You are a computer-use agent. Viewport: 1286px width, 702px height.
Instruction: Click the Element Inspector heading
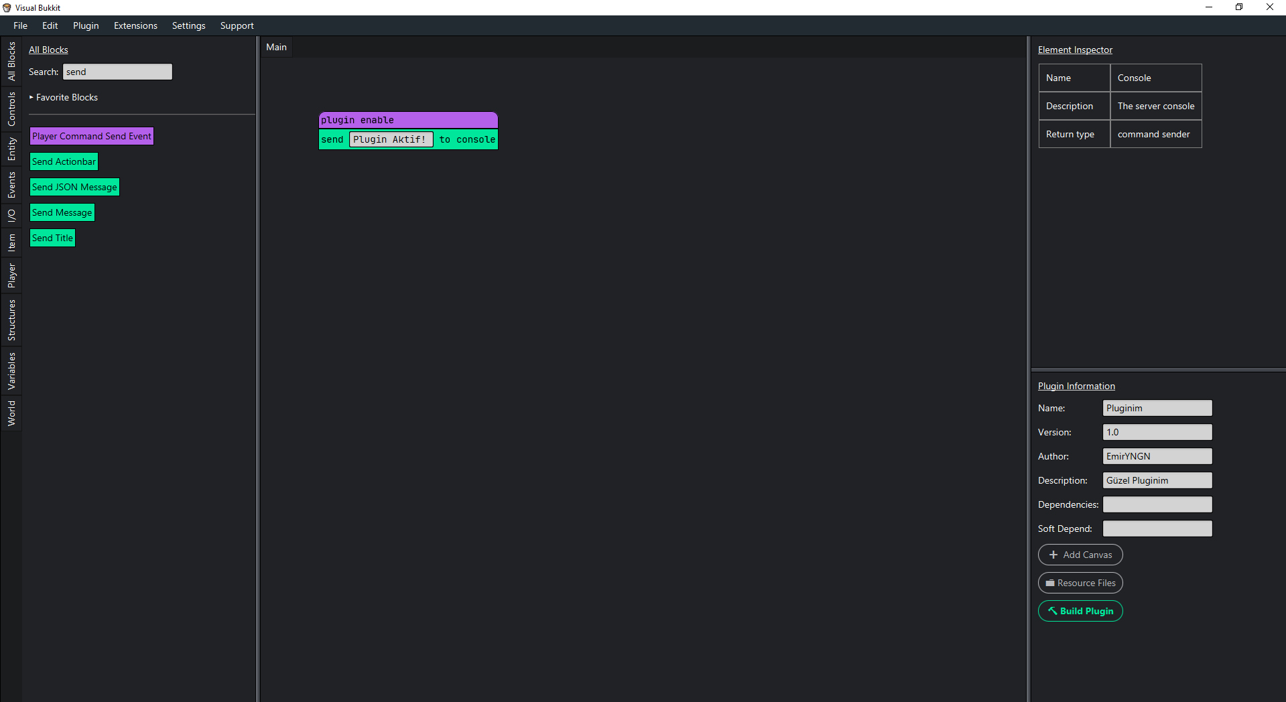tap(1075, 50)
